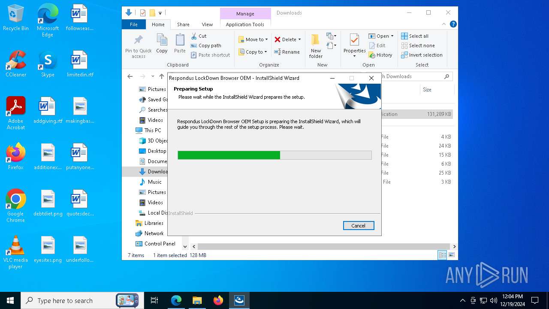Click the Up directory arrow
549x309 pixels.
pyautogui.click(x=161, y=76)
